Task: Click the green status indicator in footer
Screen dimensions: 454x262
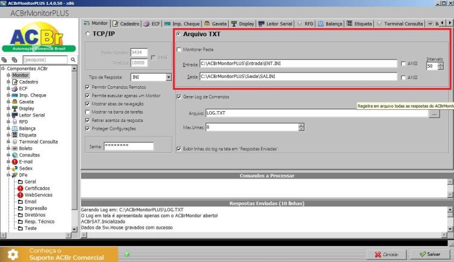Action: (x=127, y=255)
